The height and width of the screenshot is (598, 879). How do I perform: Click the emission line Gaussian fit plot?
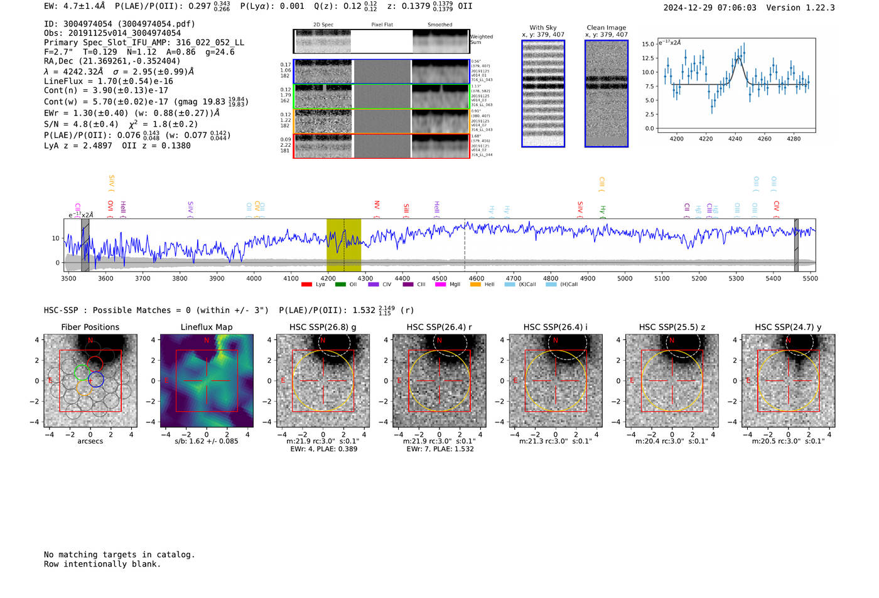pos(736,85)
